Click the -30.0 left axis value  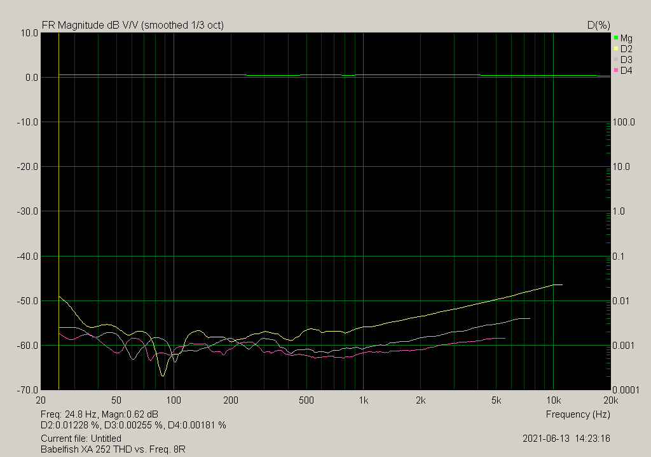[27, 211]
